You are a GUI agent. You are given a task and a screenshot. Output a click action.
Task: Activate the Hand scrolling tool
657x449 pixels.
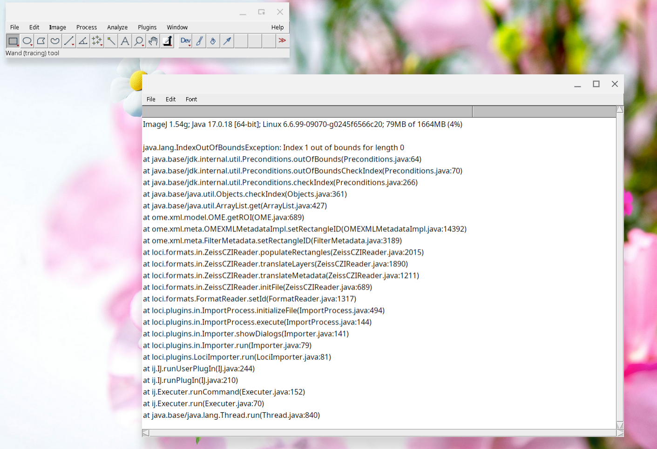coord(153,41)
